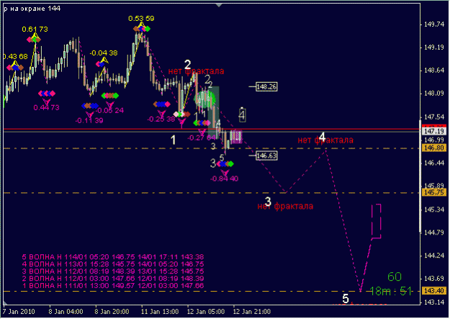Click the green number 60
The height and width of the screenshot is (319, 450).
[395, 277]
